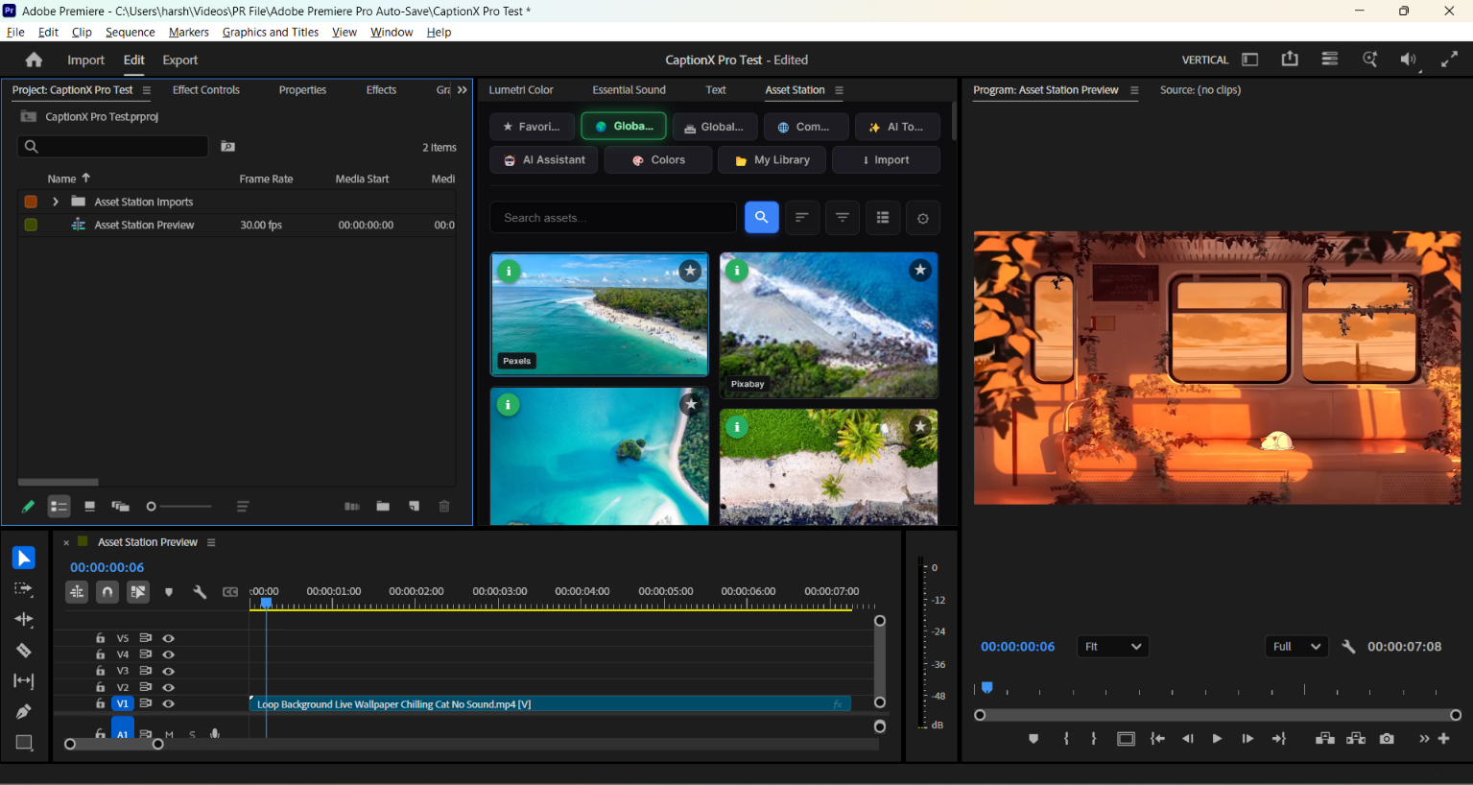Open the Sequence menu

(131, 32)
